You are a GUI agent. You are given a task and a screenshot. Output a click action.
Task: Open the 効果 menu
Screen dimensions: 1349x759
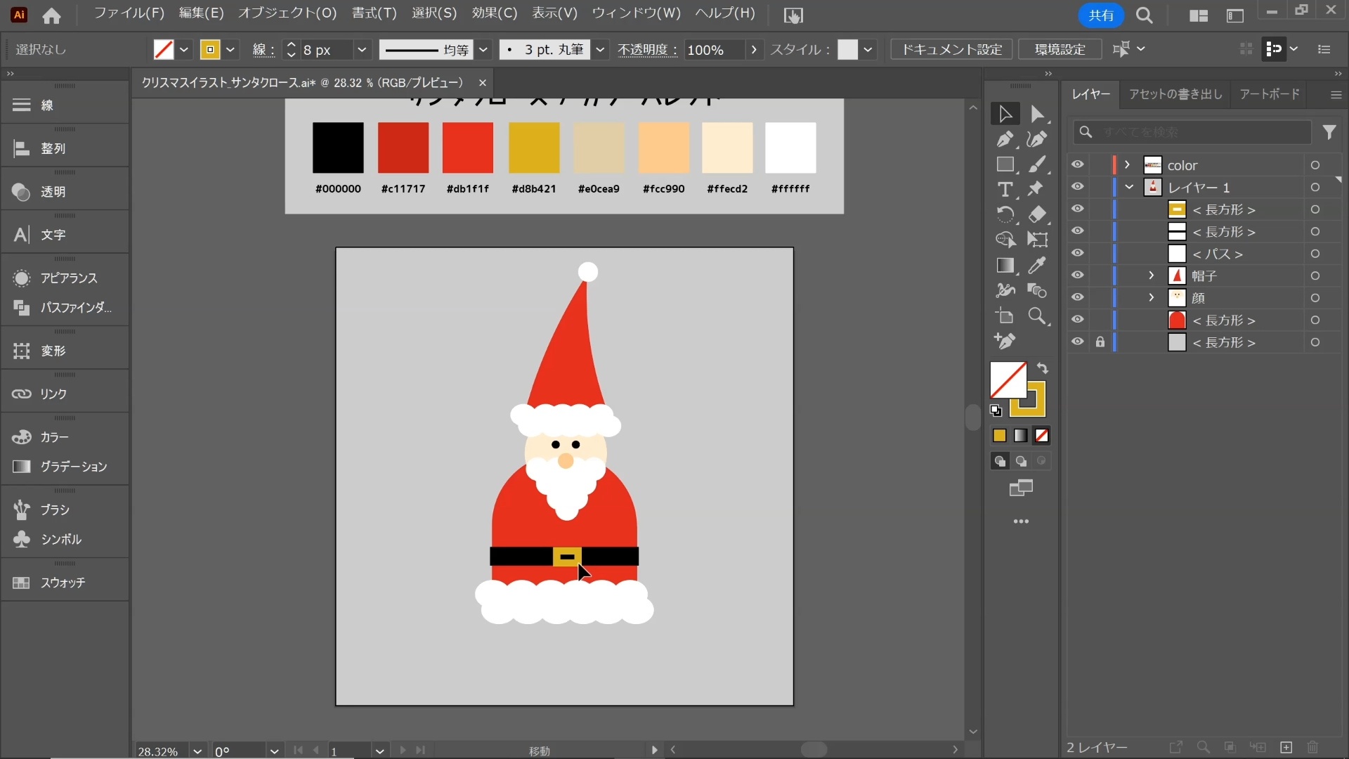point(493,13)
